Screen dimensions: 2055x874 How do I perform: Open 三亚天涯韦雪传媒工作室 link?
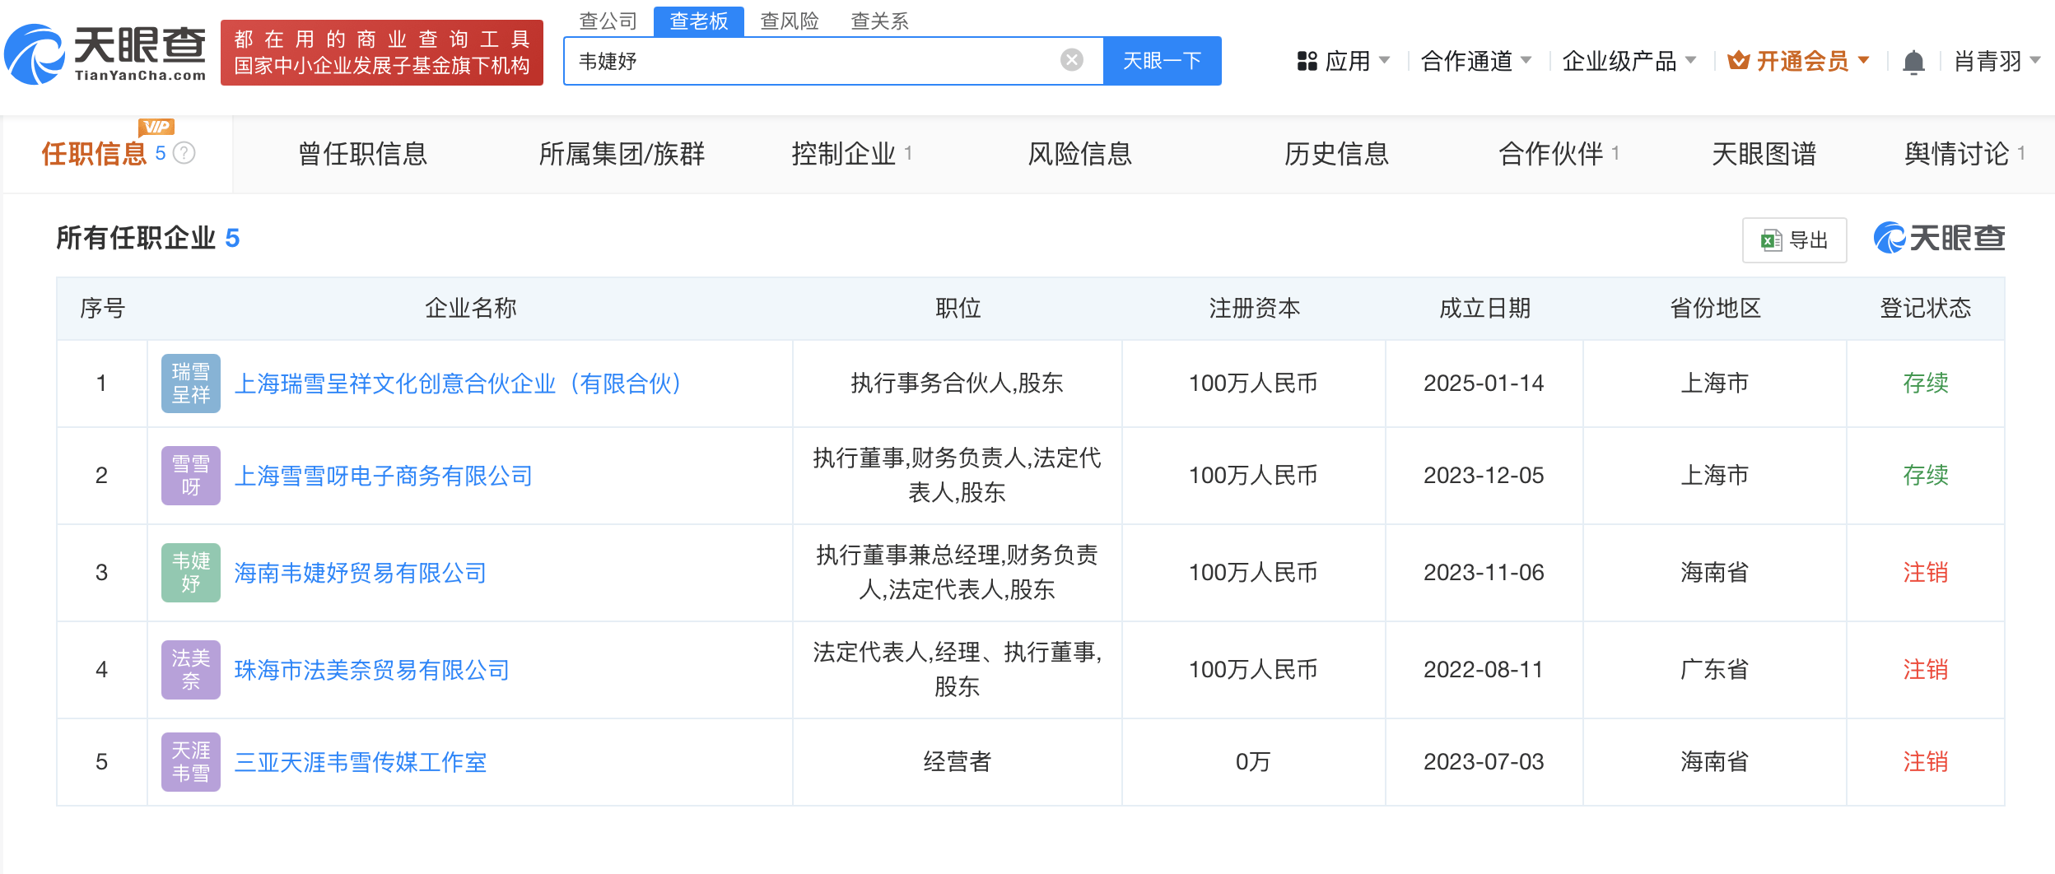(x=361, y=762)
